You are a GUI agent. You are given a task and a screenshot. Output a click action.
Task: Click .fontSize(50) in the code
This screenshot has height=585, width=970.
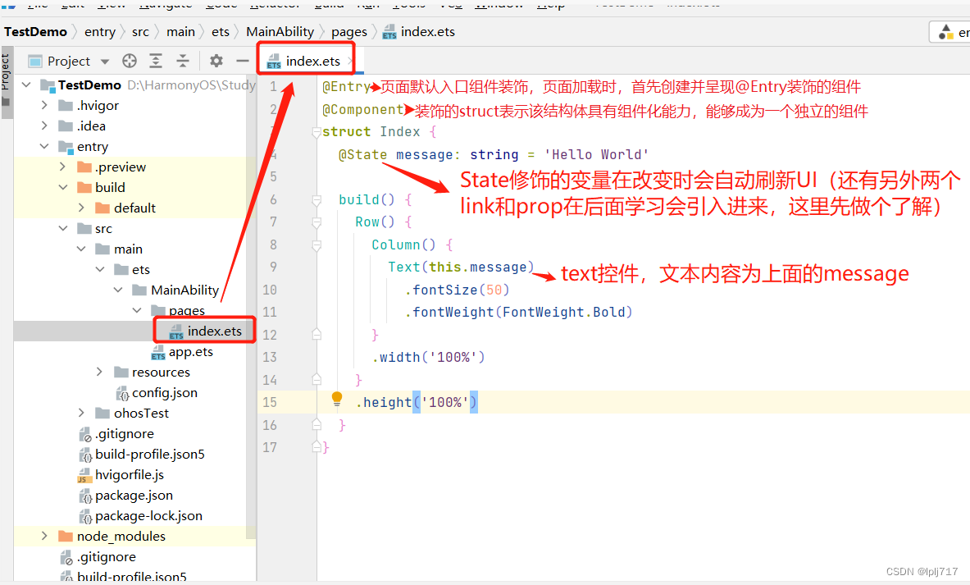click(458, 290)
